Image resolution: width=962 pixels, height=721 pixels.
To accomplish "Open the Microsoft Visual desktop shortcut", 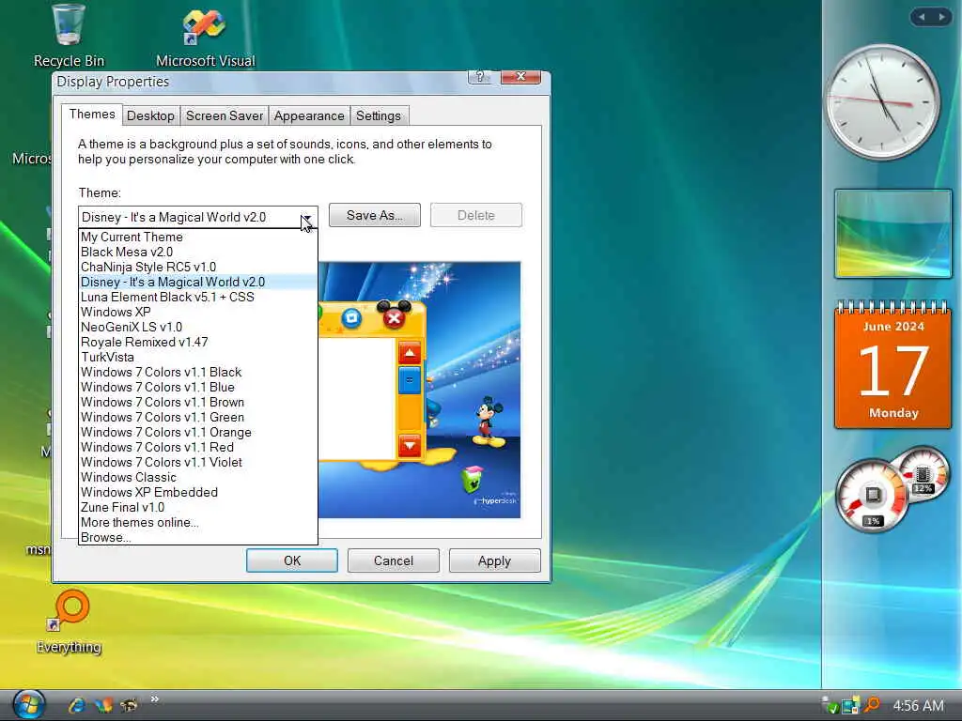I will [x=205, y=37].
